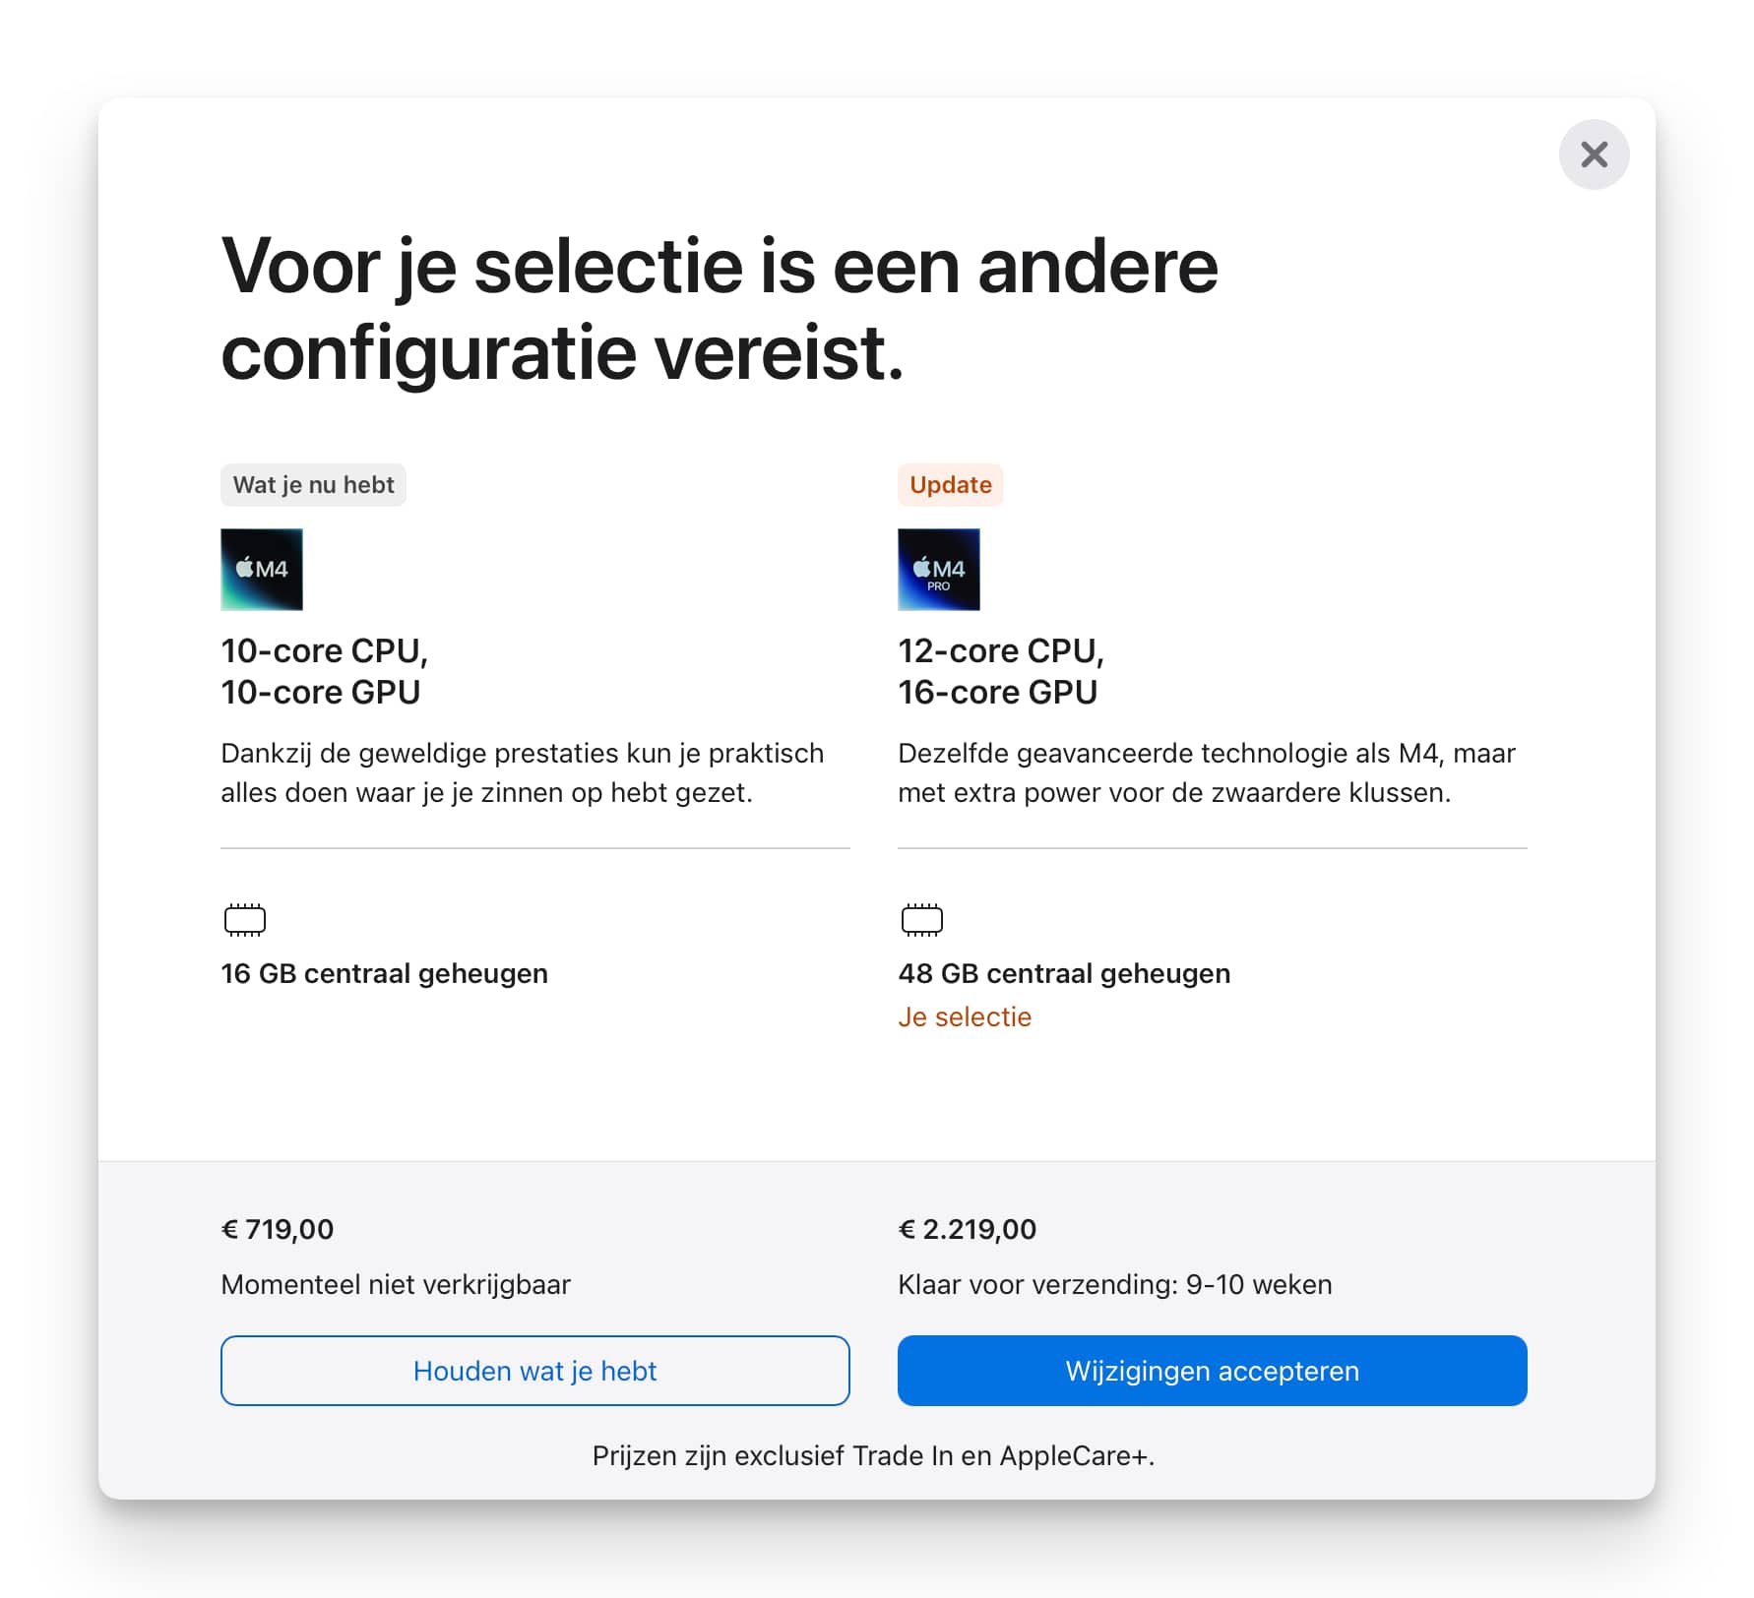Click the Trade In and AppleCare+ price disclaimer
This screenshot has width=1754, height=1598.
click(x=873, y=1455)
